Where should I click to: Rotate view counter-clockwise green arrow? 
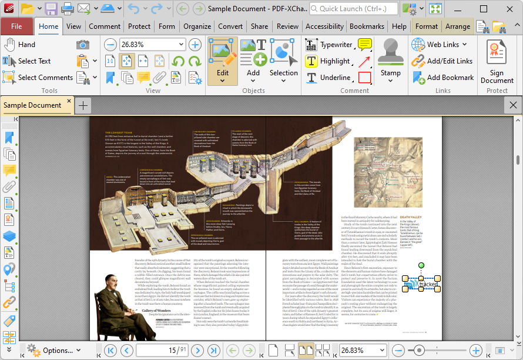click(179, 61)
